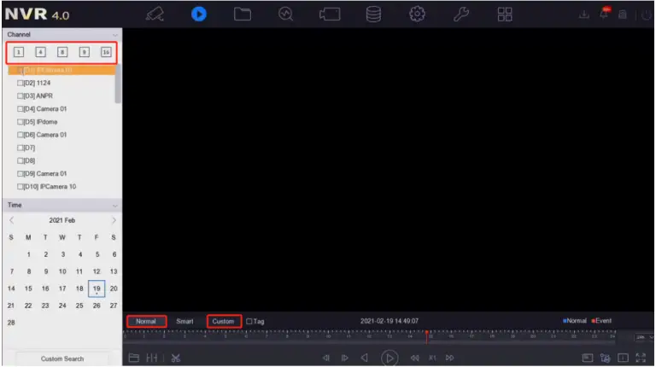Click the power icon in top bar
656x367 pixels.
click(x=646, y=15)
